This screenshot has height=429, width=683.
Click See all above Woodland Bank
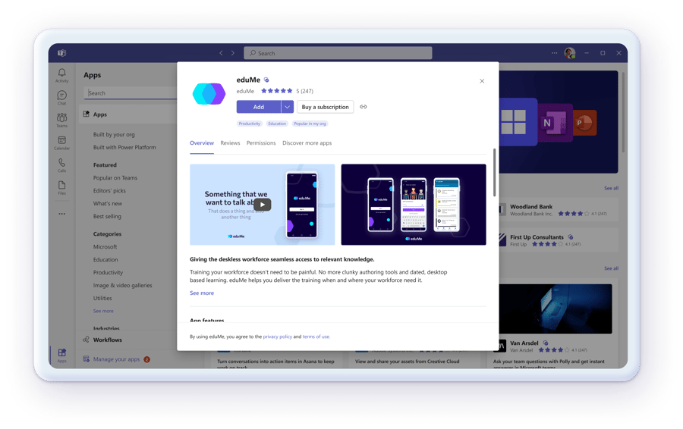coord(611,188)
